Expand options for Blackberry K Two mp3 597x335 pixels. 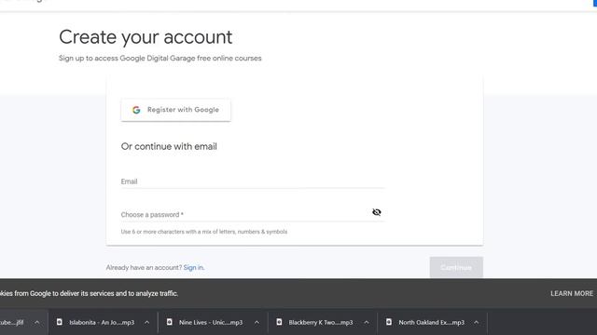[x=367, y=322]
